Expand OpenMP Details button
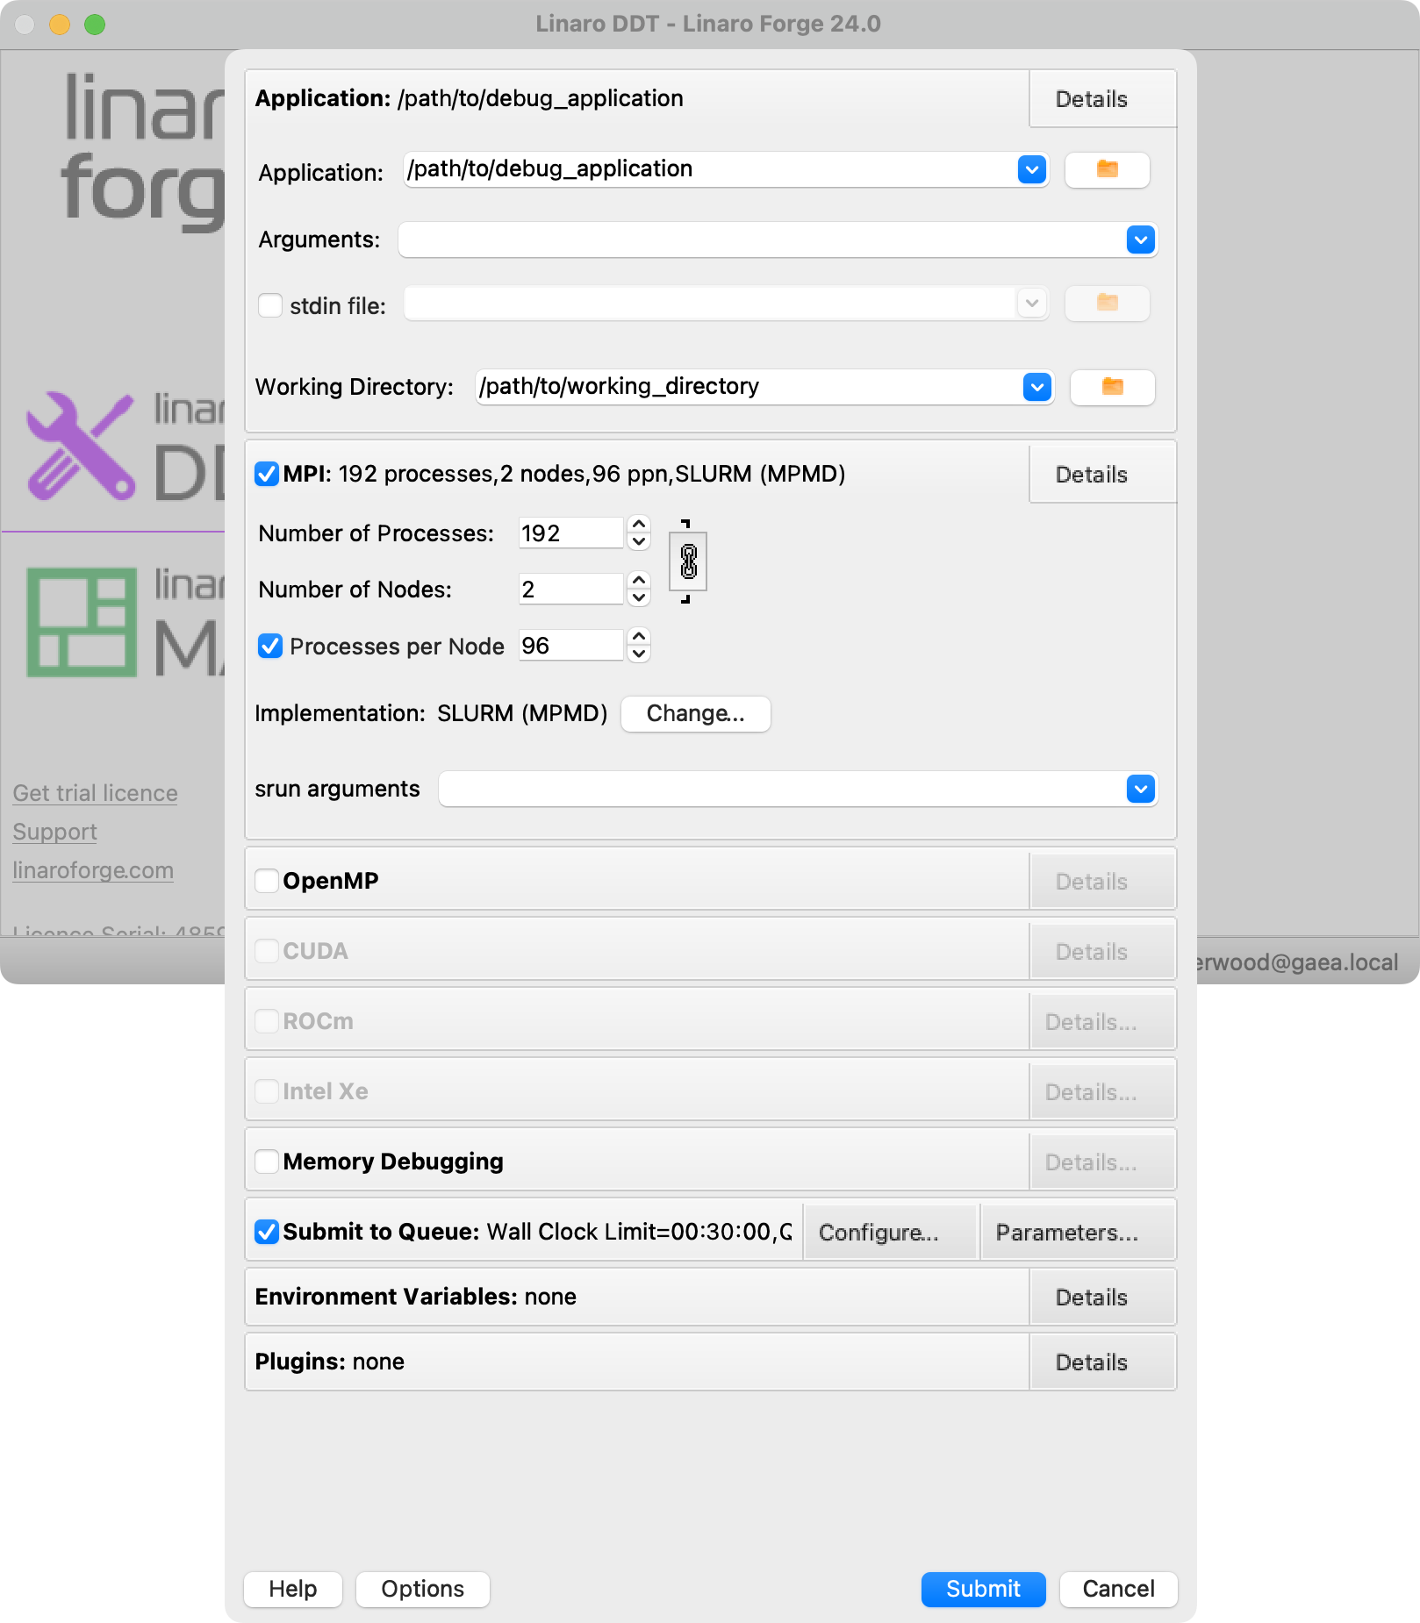 click(1101, 881)
